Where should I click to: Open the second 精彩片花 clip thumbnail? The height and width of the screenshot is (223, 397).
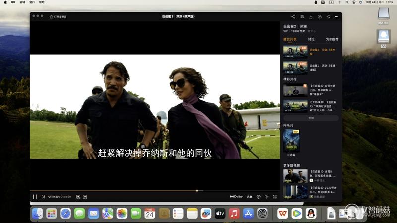pos(295,106)
